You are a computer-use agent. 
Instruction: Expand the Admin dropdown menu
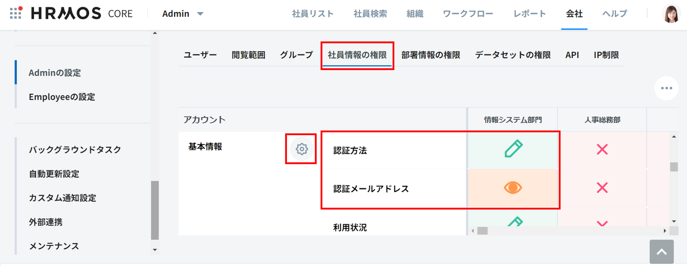point(183,14)
